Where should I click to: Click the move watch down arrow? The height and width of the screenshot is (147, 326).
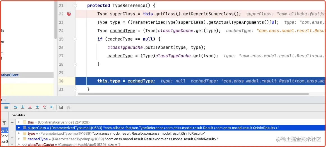[12, 144]
